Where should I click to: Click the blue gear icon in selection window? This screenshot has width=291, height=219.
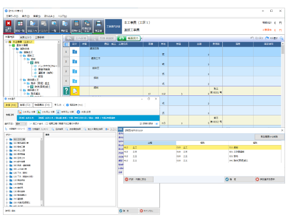(x=78, y=112)
